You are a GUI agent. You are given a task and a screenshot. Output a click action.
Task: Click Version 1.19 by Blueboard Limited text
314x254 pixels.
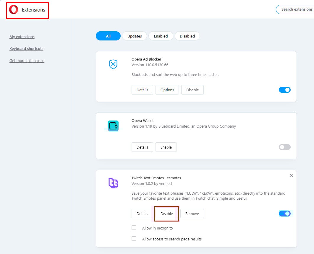184,126
